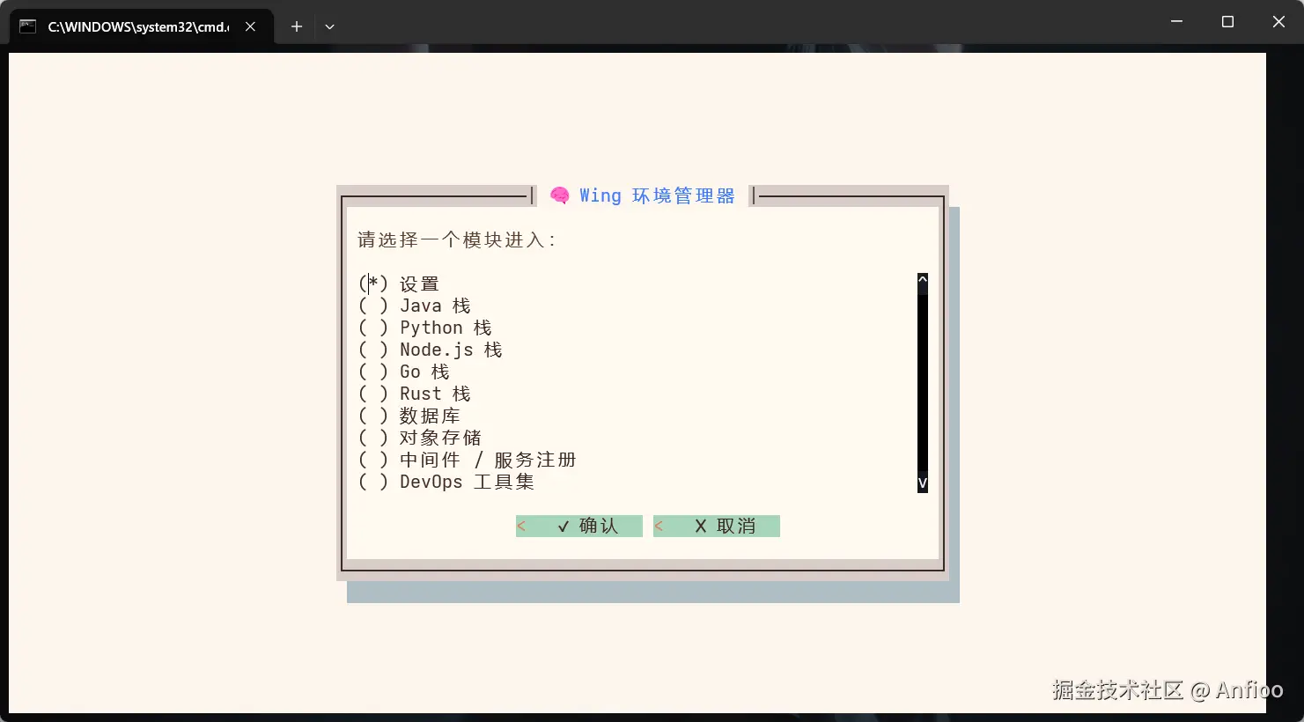Click the scrollbar up arrow in the dialog
1304x722 pixels.
click(922, 278)
